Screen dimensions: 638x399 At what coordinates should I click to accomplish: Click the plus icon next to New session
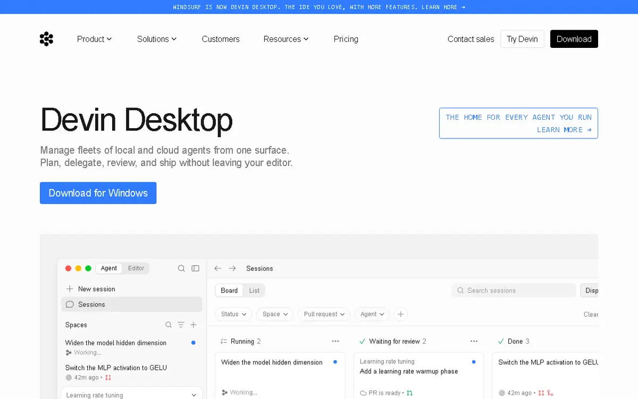(x=70, y=289)
